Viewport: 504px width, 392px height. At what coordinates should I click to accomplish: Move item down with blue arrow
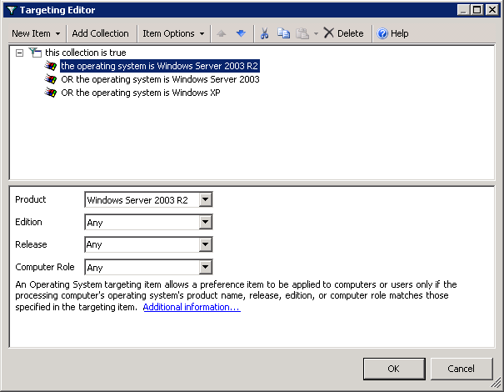click(241, 33)
